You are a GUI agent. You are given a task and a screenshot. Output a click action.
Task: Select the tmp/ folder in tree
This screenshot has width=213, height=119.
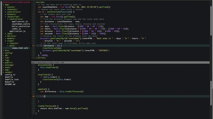(x=7, y=70)
